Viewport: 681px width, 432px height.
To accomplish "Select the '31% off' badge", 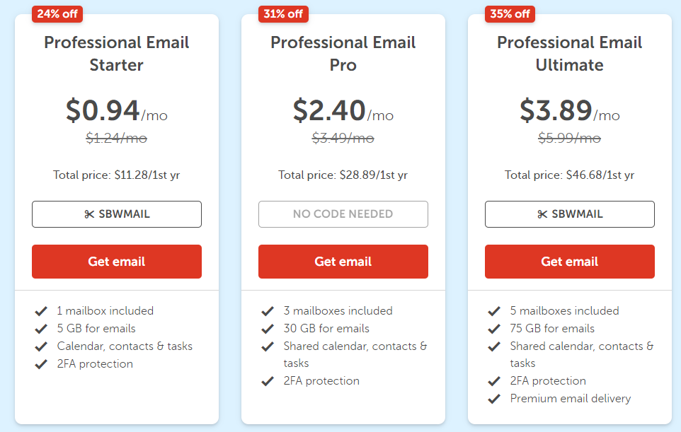I will [283, 13].
